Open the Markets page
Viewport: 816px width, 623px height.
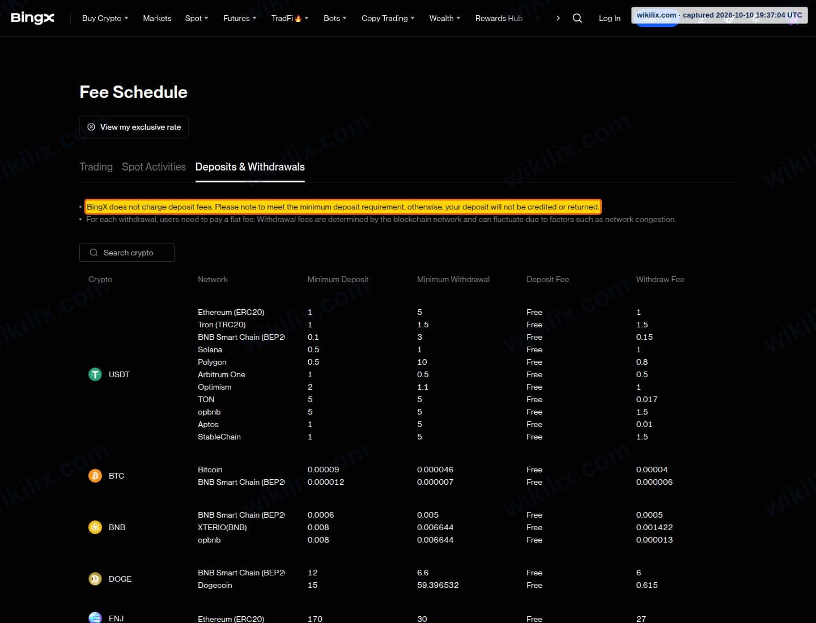[x=157, y=18]
